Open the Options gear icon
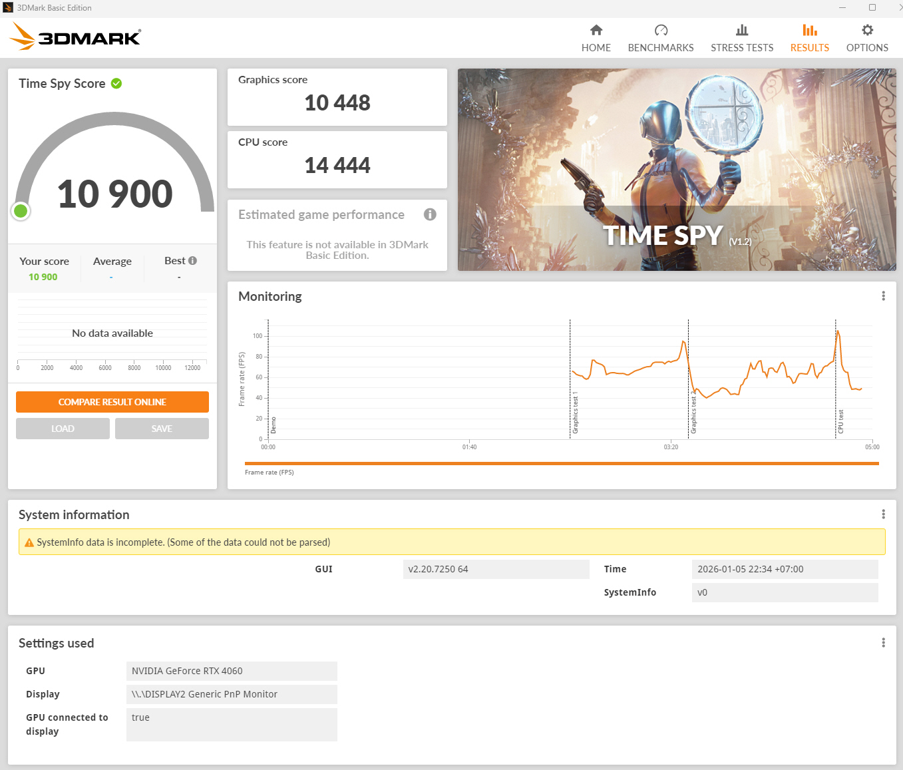This screenshot has height=770, width=903. pos(867,30)
